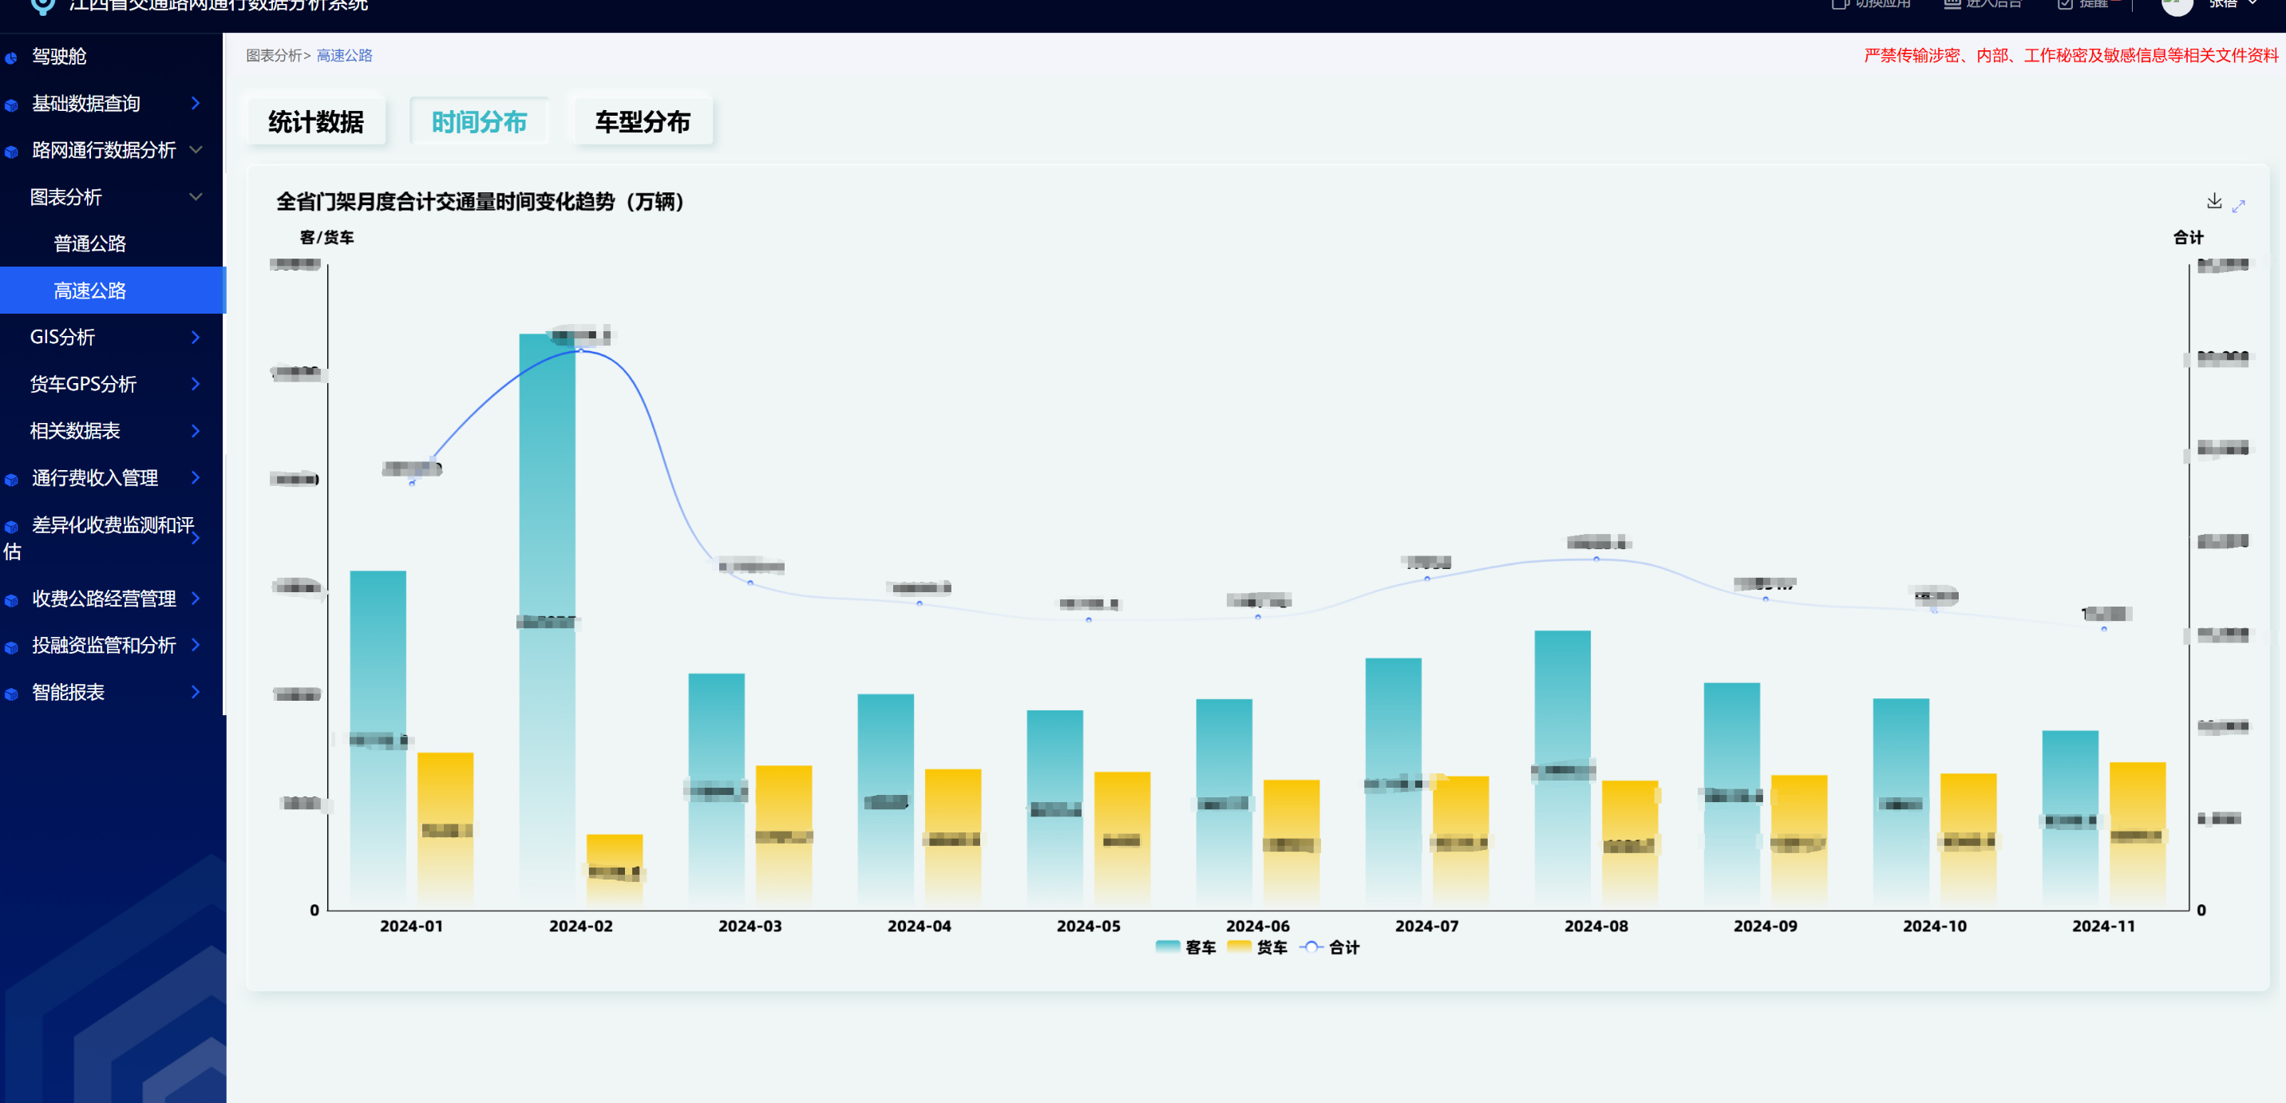Toggle the 客车 series in the legend
This screenshot has width=2286, height=1103.
(x=1185, y=947)
